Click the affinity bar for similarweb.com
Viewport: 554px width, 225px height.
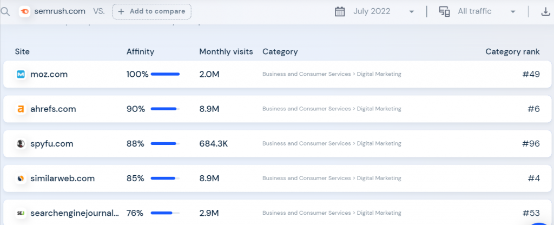(166, 178)
